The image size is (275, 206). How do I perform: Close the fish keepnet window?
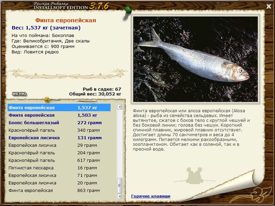point(269,7)
